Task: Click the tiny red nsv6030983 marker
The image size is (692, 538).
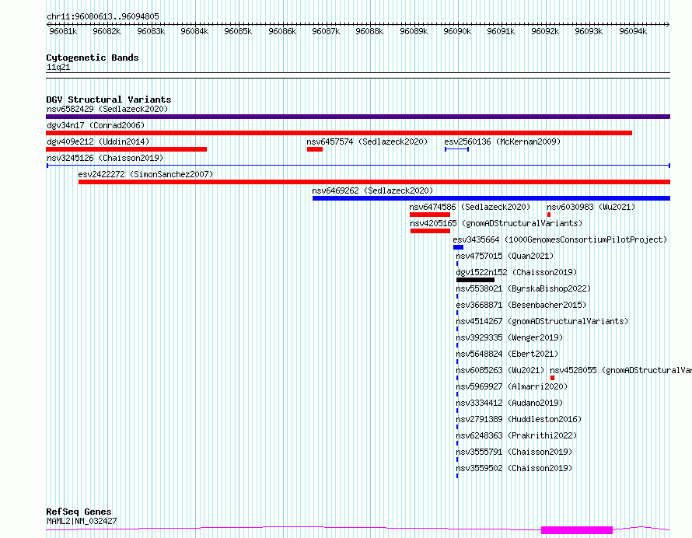Action: click(x=549, y=215)
